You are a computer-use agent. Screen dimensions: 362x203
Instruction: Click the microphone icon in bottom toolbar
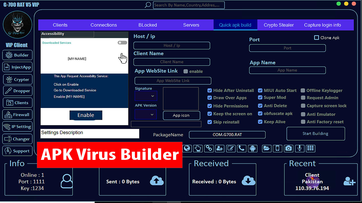(x=299, y=149)
